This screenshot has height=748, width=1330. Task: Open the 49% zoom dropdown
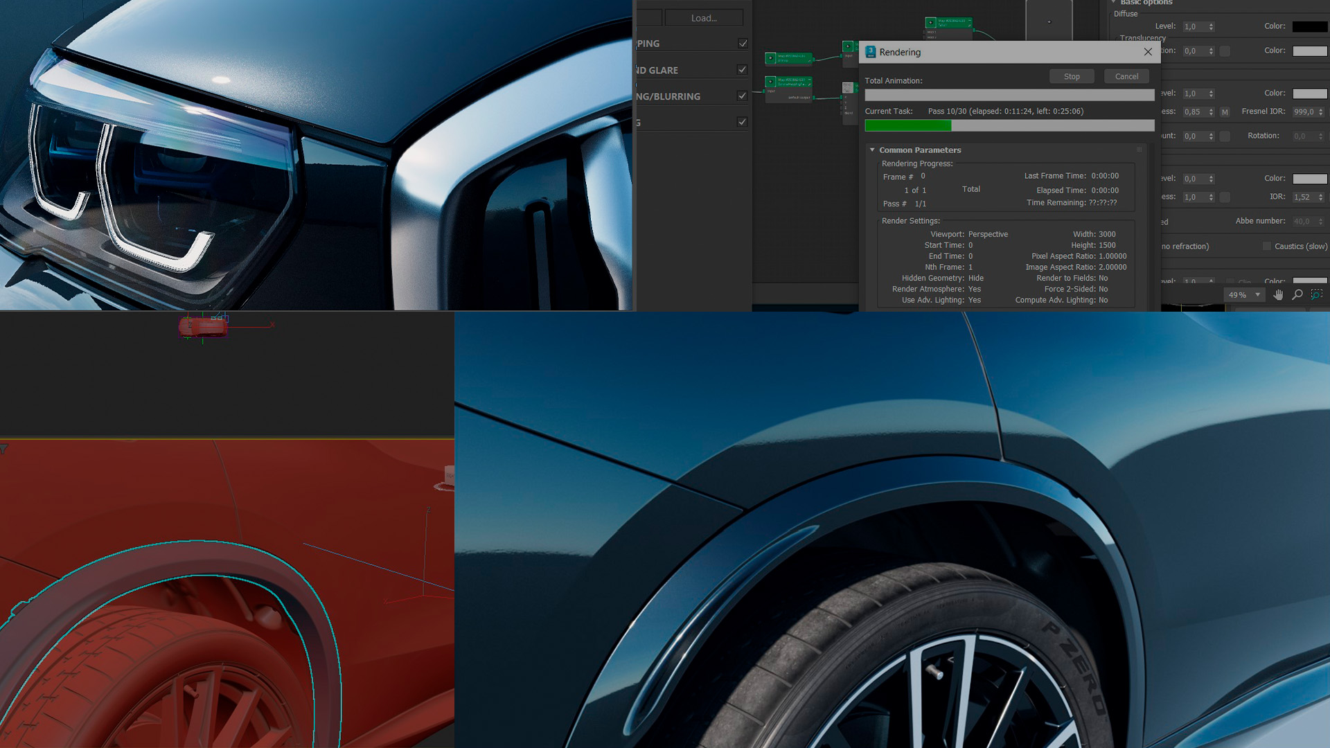1258,295
